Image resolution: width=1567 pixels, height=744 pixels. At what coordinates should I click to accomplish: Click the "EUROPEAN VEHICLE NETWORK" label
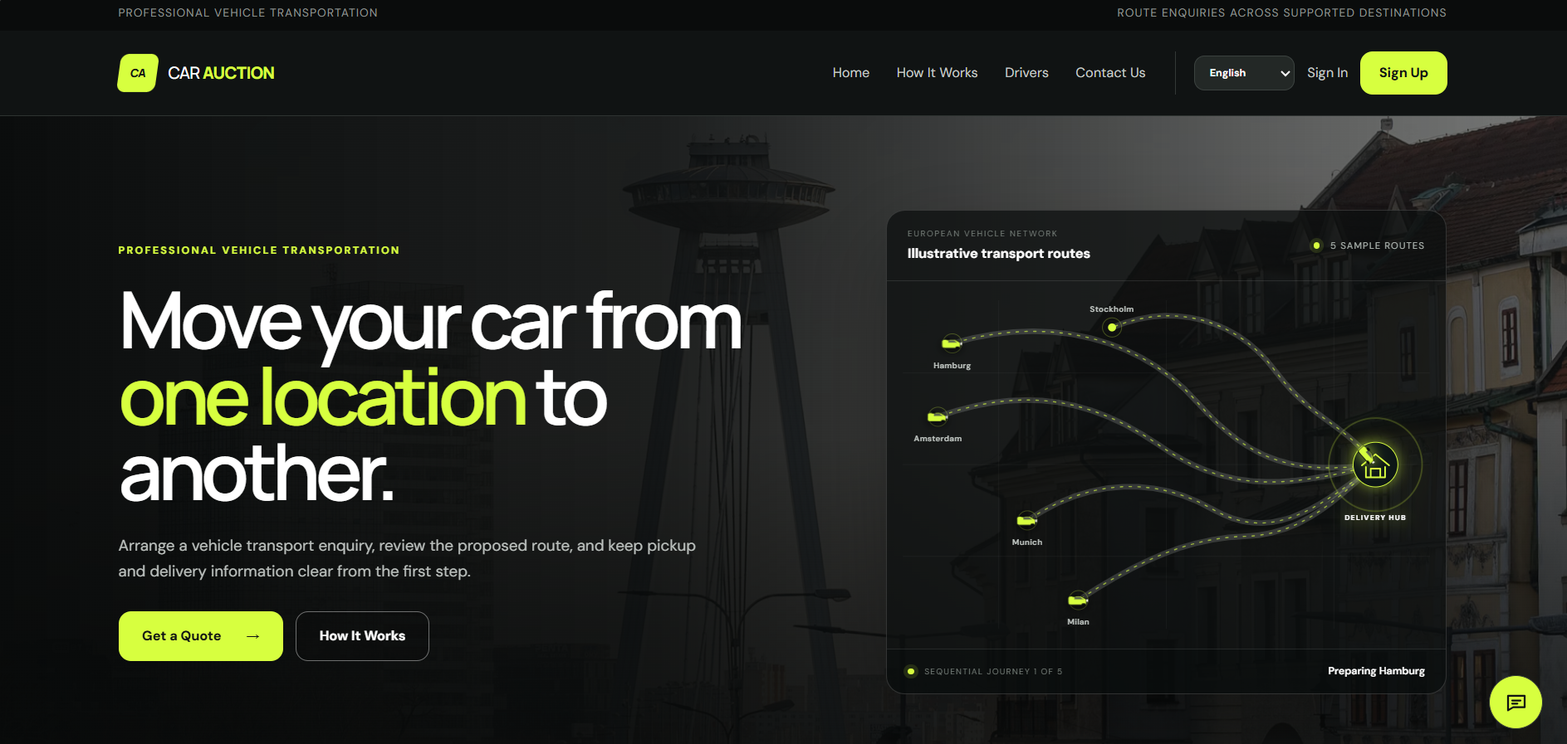click(982, 234)
